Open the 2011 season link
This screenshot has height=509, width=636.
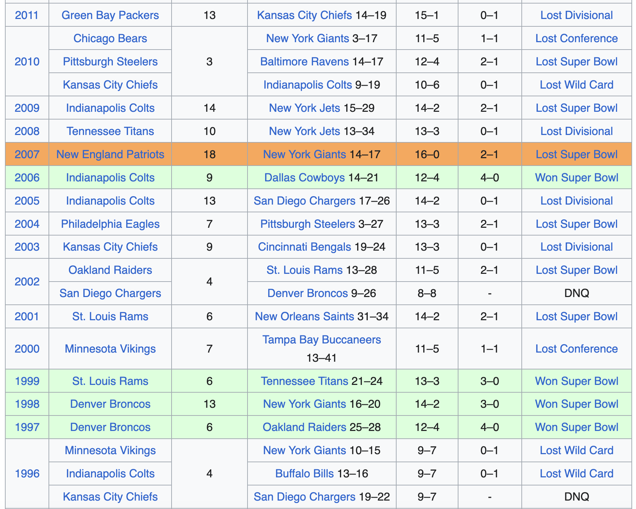tap(27, 15)
